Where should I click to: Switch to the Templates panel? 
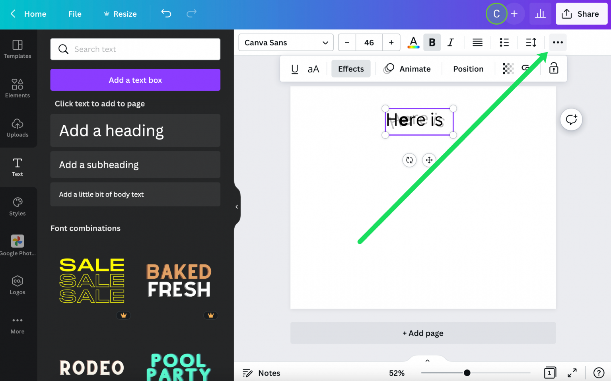click(x=17, y=49)
